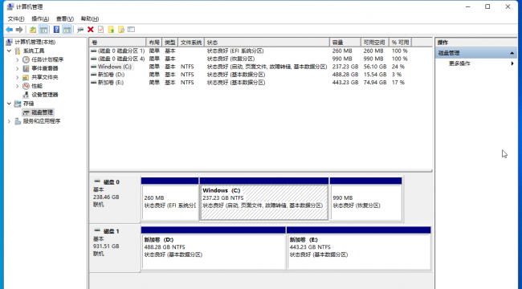Expand the 任务计划程序 node arrow
The width and height of the screenshot is (522, 289).
(x=18, y=59)
